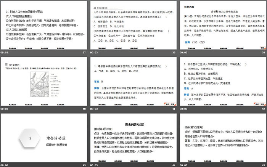The image size is (267, 167).
Task: Click slide number label 44
Action: (x=174, y=165)
